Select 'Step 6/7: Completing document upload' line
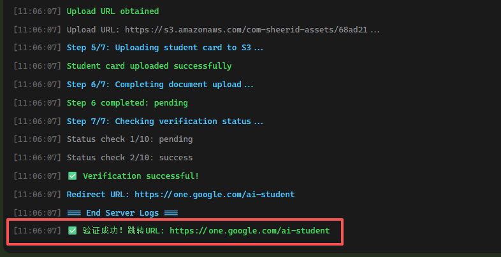Viewport: 501px width, 257px height. [x=159, y=85]
